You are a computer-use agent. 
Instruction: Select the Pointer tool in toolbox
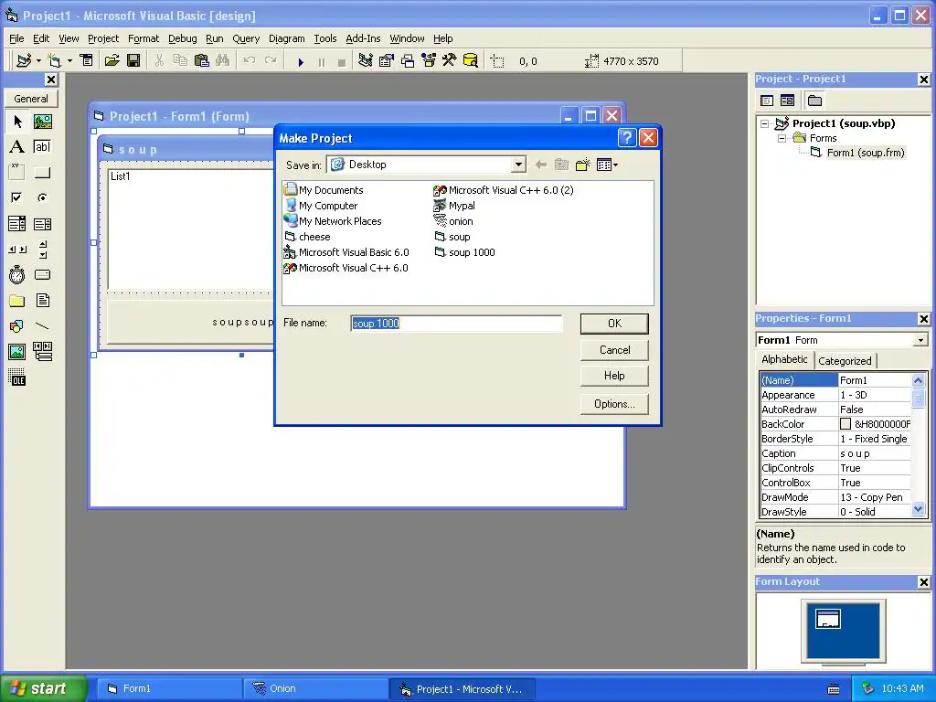tap(17, 122)
